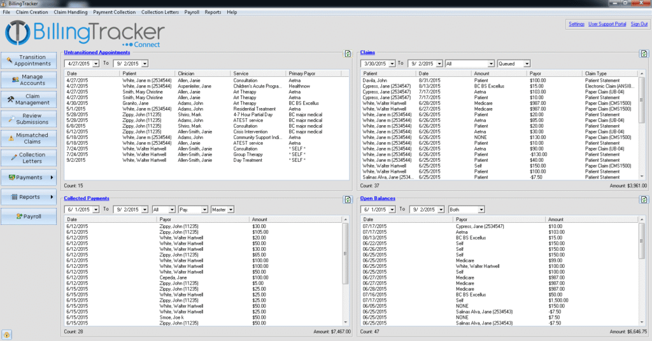Click the Sign Out link
This screenshot has width=652, height=341.
(639, 24)
